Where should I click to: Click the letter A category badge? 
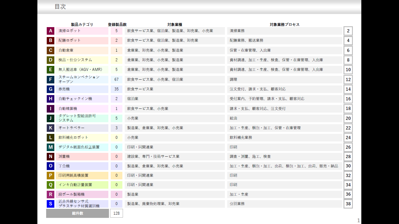(51, 31)
